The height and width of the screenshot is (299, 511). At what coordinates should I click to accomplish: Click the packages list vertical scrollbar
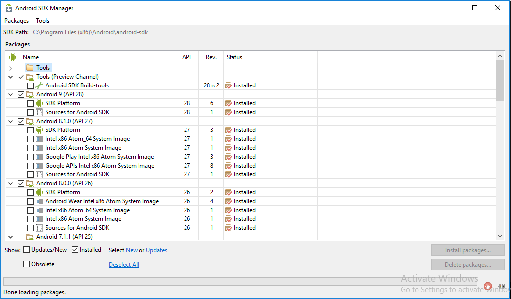coord(500,148)
